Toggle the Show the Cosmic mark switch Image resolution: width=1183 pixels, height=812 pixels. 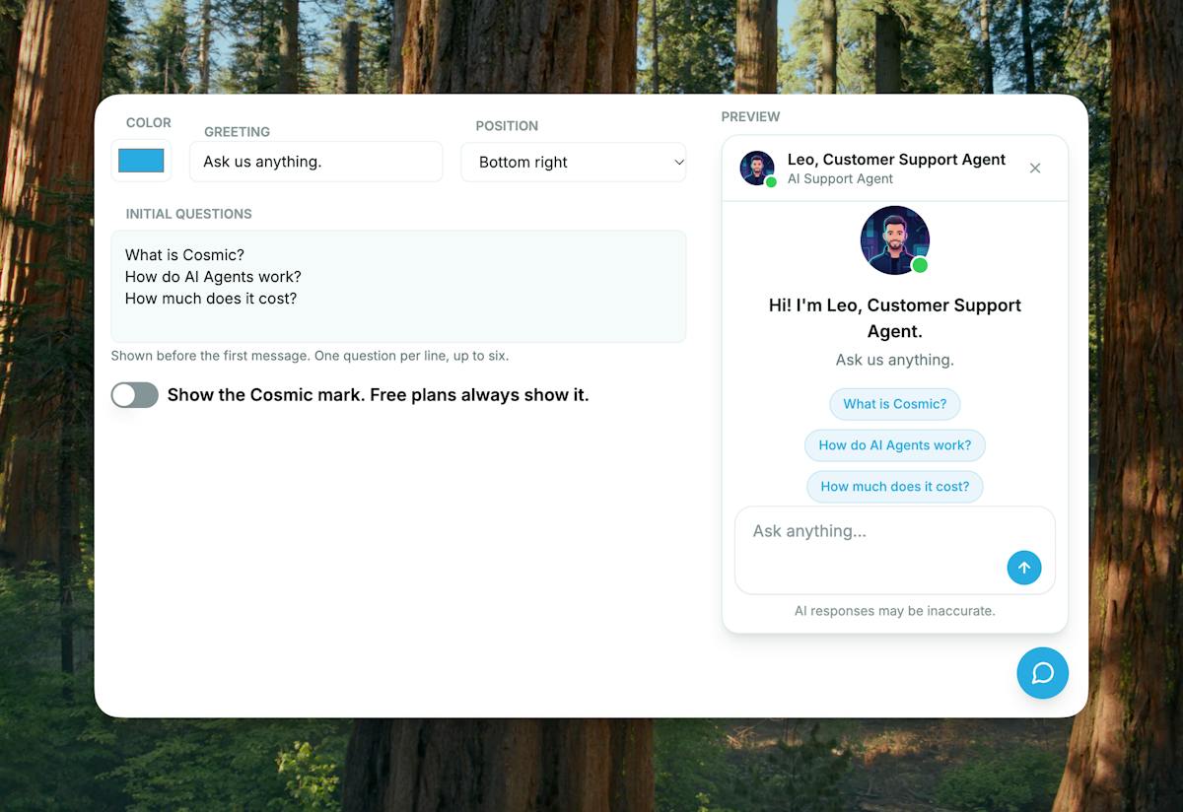click(135, 395)
